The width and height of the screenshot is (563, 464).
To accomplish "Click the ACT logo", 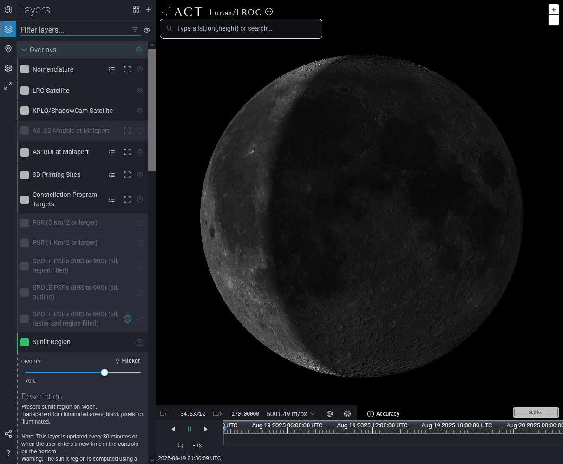I will (182, 12).
